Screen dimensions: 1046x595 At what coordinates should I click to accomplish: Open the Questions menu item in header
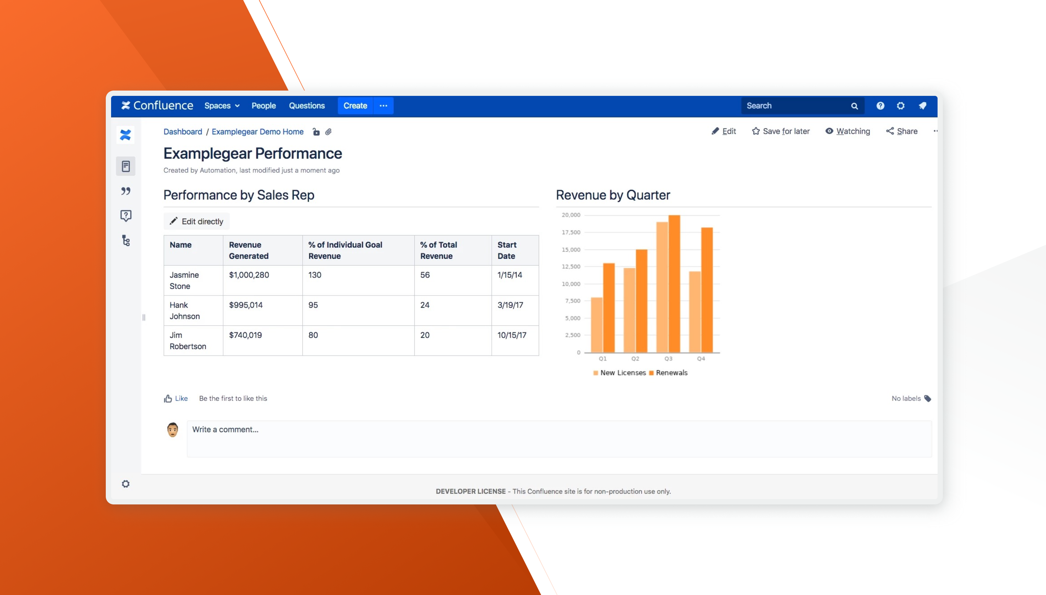306,106
